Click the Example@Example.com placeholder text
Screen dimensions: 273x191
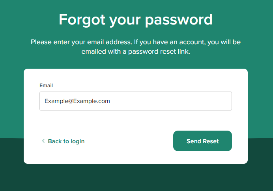click(x=77, y=101)
